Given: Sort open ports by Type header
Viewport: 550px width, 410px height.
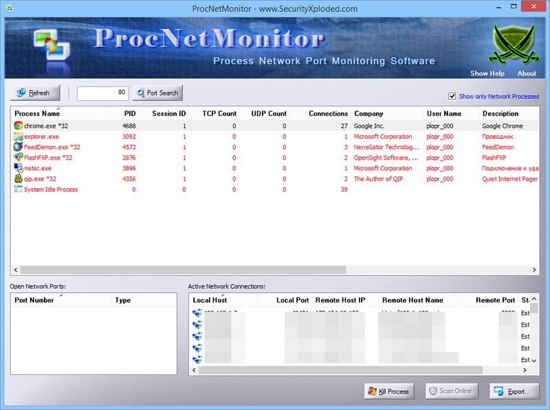Looking at the screenshot, I should pyautogui.click(x=144, y=300).
